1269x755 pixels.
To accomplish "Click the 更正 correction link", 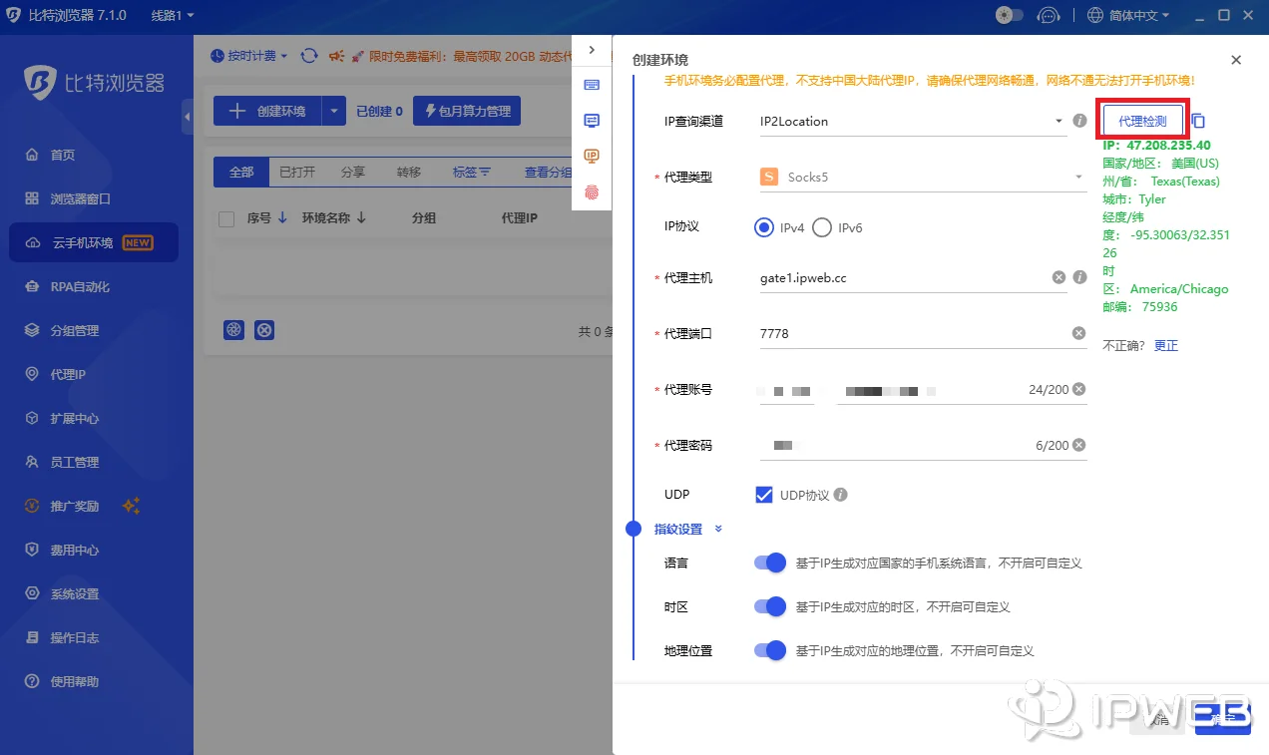I will click(x=1164, y=345).
